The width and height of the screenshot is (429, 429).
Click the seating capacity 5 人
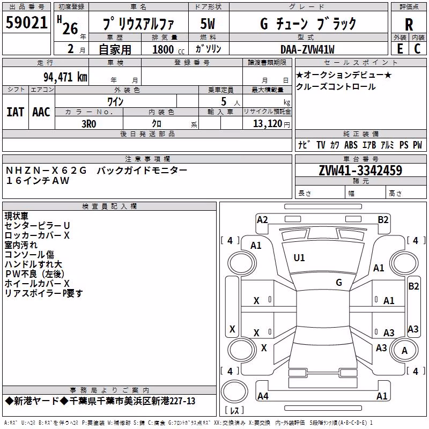click(231, 102)
